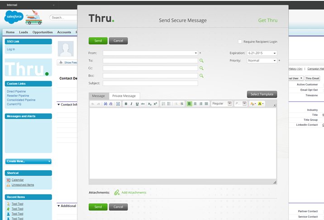Open the Internal app menu dropdown
Screen dimensions: 324x220
click(54, 5)
